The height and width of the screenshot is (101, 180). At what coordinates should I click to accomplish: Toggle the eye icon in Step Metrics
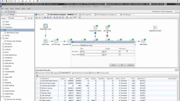(x=37, y=76)
